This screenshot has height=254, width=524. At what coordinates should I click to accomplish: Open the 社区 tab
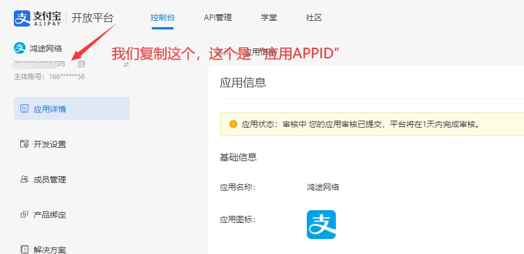(314, 17)
